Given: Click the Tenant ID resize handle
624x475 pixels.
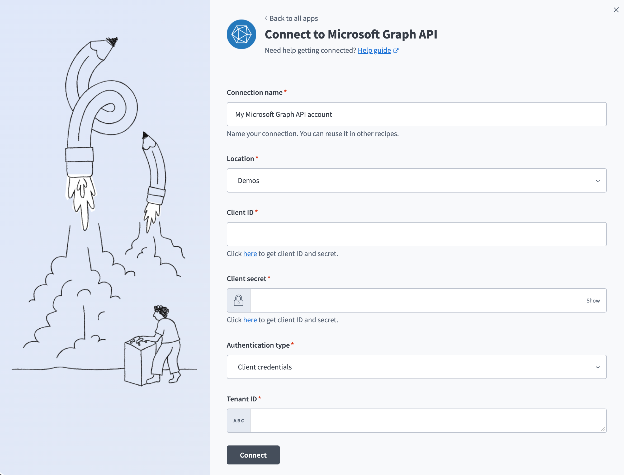Looking at the screenshot, I should point(603,429).
